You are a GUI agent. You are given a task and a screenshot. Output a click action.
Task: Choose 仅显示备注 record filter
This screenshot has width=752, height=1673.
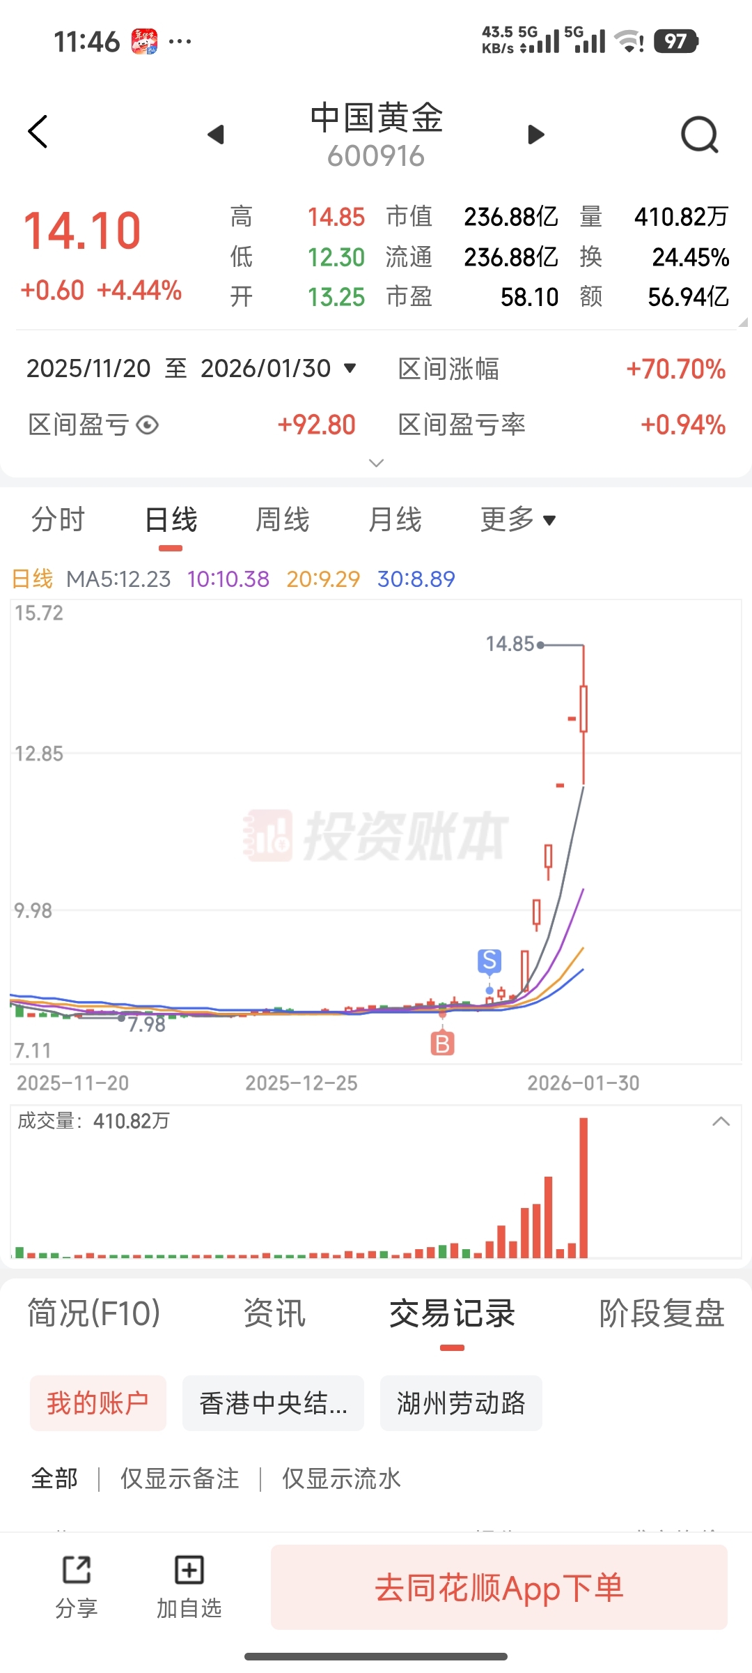180,1478
